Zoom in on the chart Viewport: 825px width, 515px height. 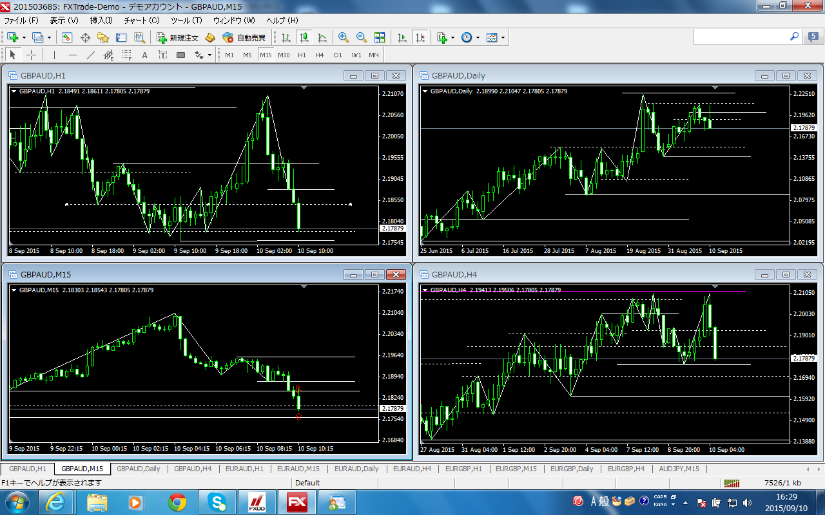(x=343, y=37)
